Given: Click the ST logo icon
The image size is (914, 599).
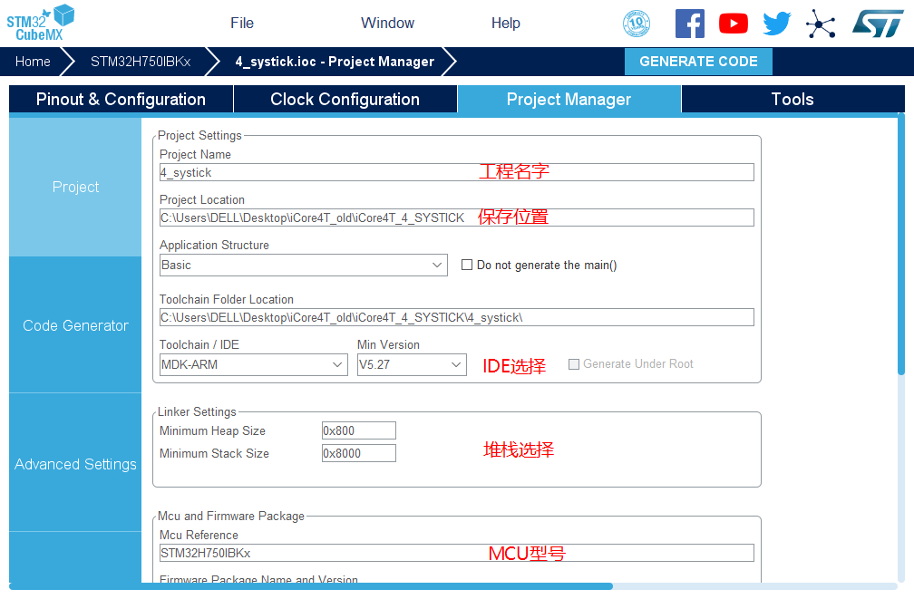Looking at the screenshot, I should tap(877, 24).
